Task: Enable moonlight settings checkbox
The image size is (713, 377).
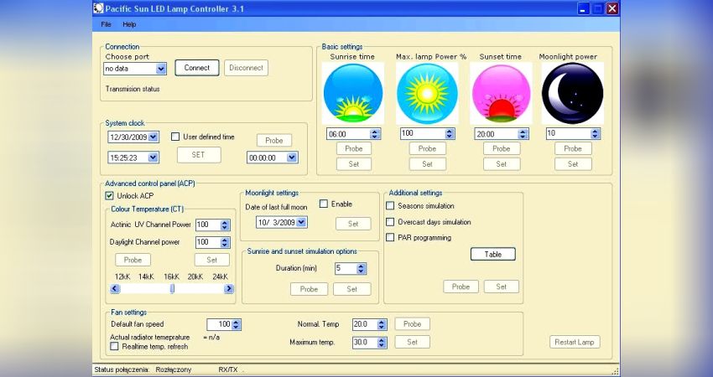Action: 323,204
